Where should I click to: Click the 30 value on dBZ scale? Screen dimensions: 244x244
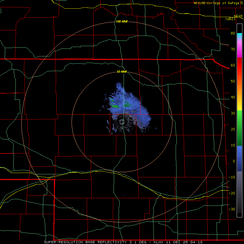tap(233, 113)
